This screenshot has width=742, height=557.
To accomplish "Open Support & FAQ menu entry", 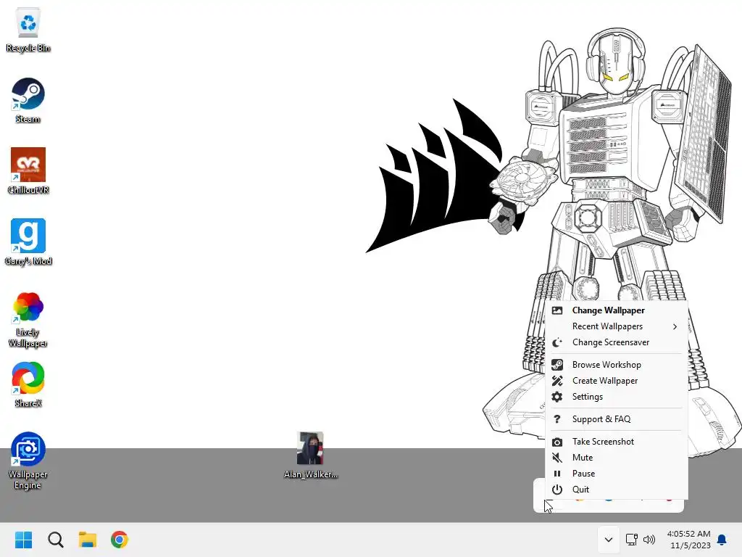I will coord(616,419).
